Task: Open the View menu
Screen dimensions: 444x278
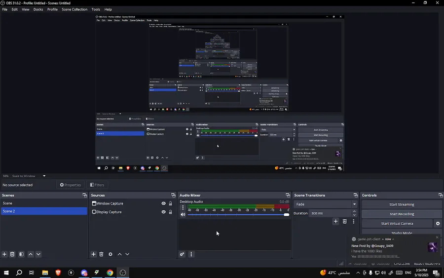Action: point(26,9)
